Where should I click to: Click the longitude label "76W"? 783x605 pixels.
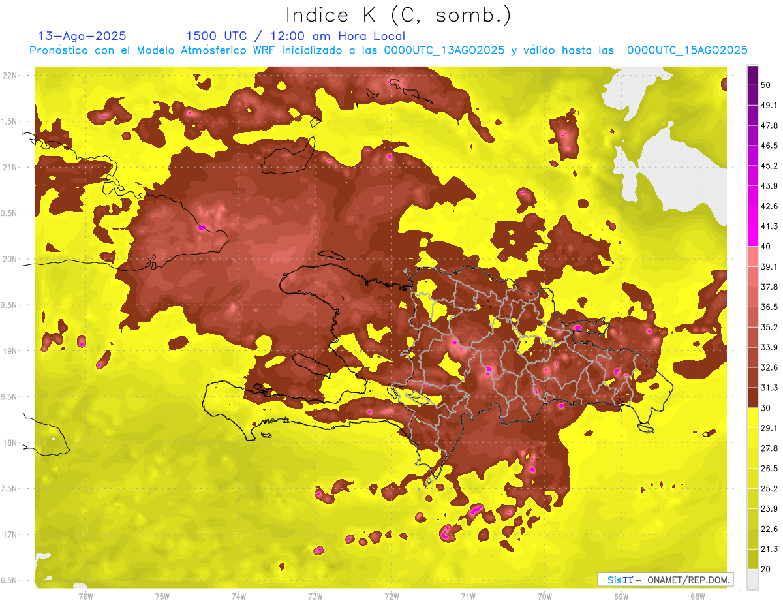(x=85, y=596)
